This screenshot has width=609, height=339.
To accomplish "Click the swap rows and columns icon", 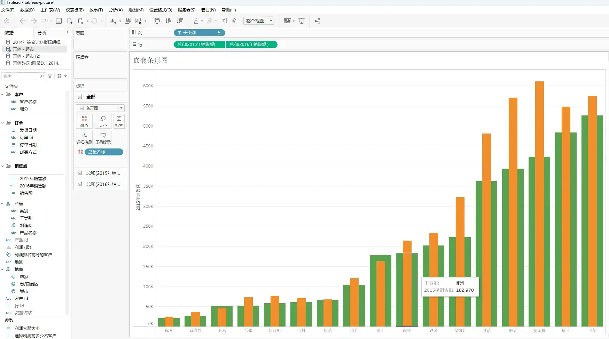I will (x=157, y=21).
